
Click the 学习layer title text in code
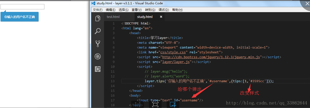coord(159,38)
